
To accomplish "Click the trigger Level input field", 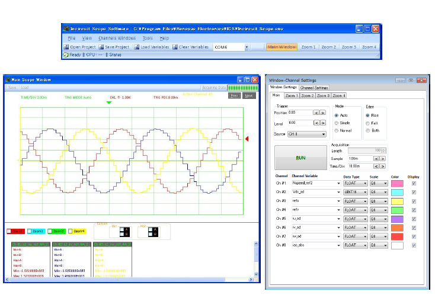I will click(300, 123).
